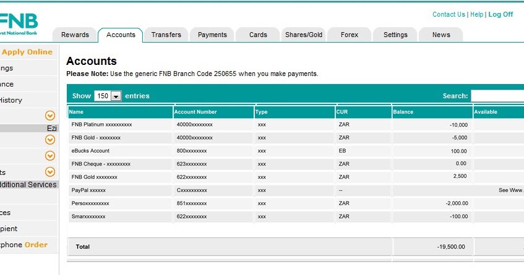
Task: Select the PayPal account name
Action: [x=88, y=190]
